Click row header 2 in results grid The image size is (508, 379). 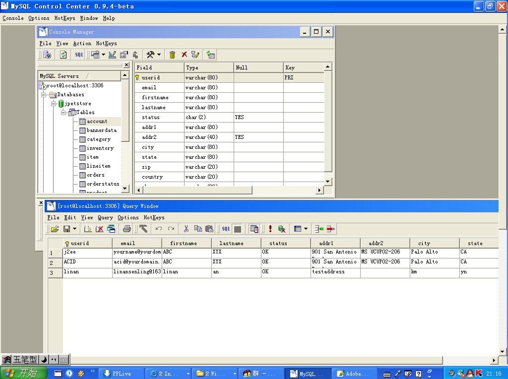click(x=55, y=263)
